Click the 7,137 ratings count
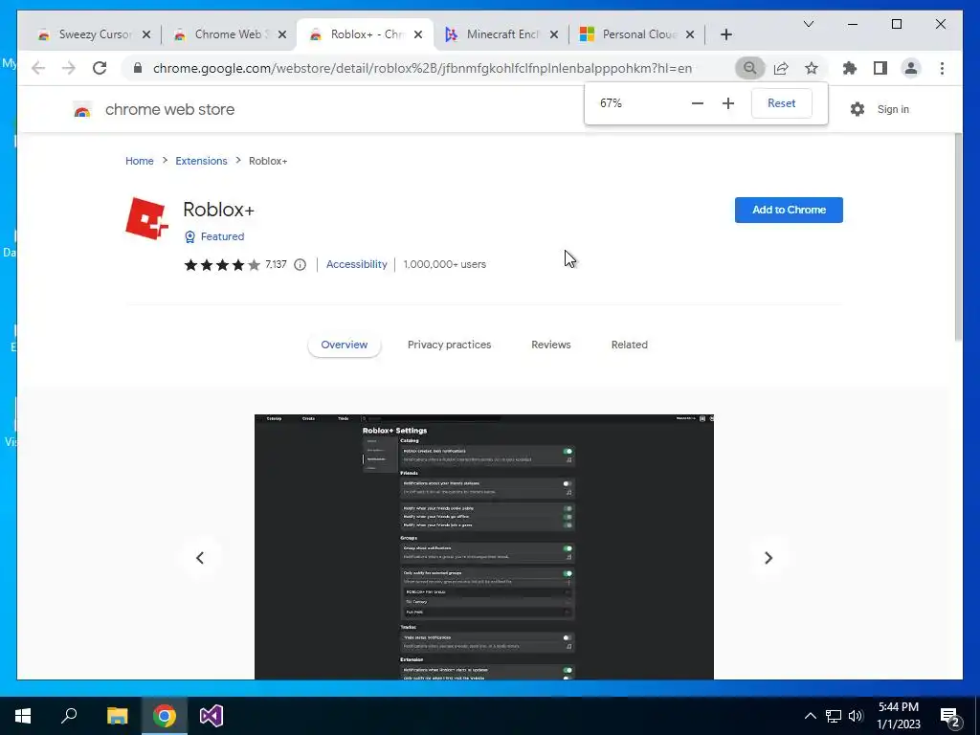The height and width of the screenshot is (735, 980). click(x=276, y=264)
